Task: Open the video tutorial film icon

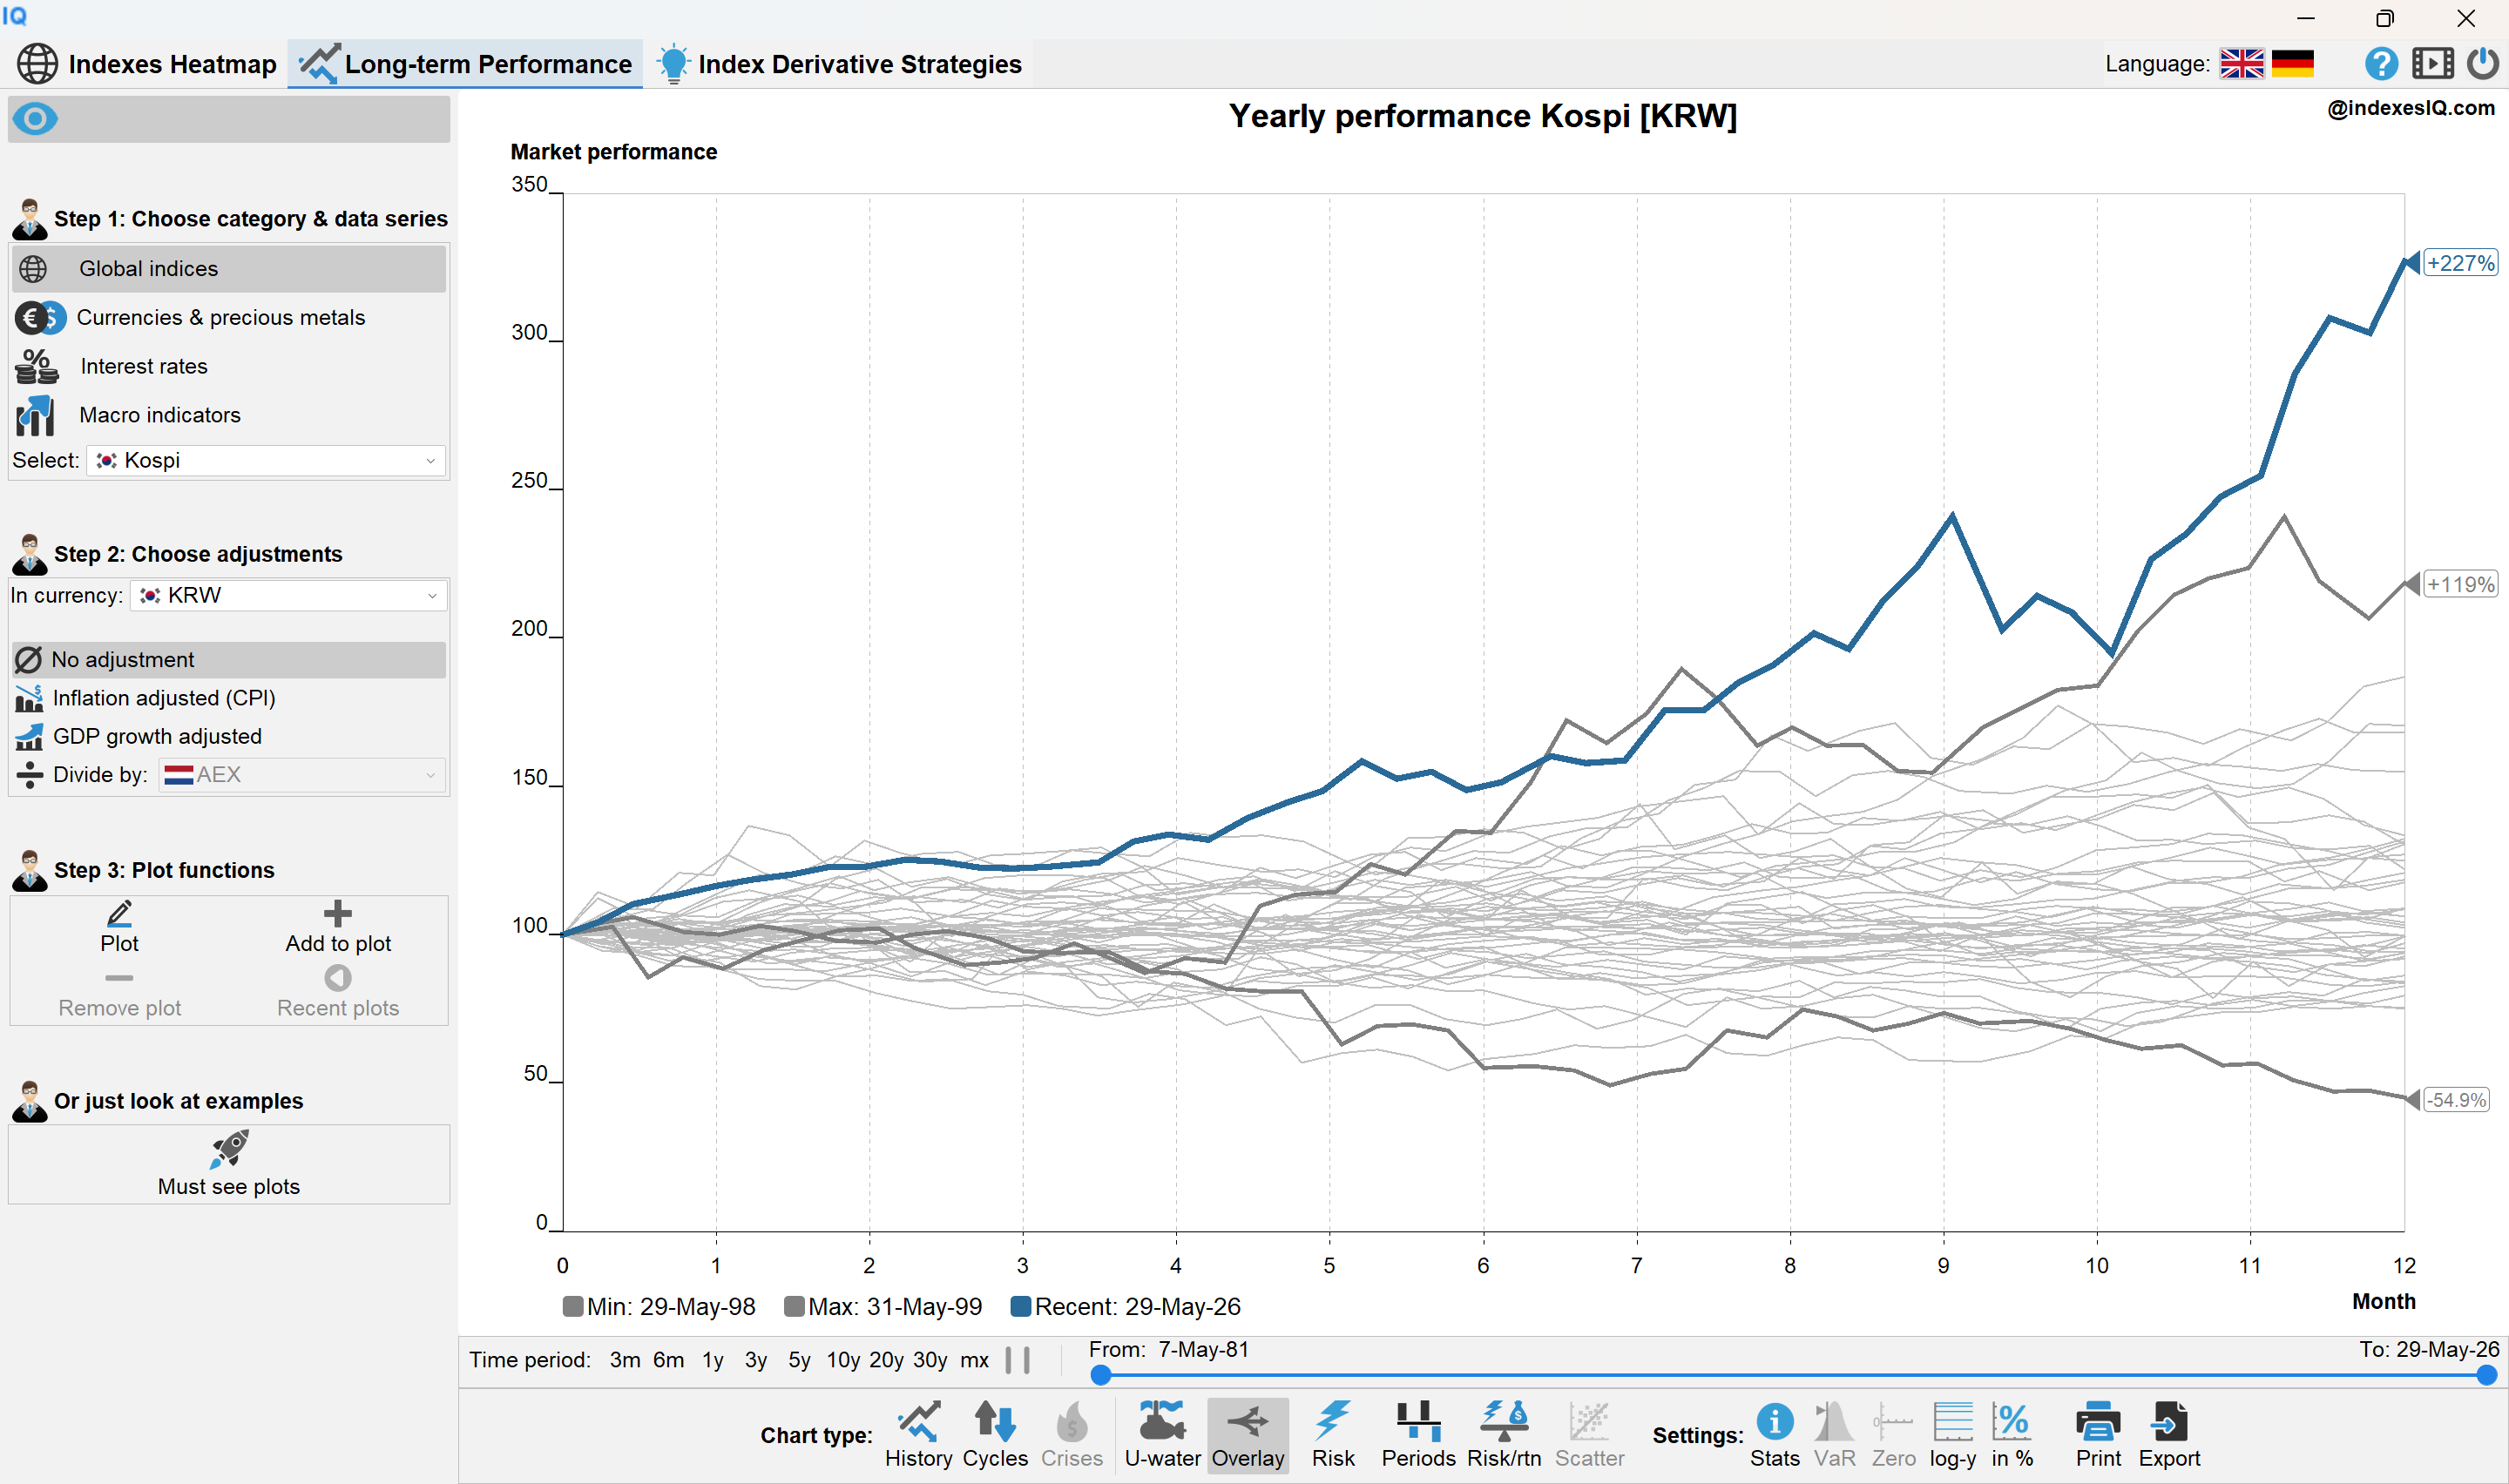Action: (x=2432, y=64)
